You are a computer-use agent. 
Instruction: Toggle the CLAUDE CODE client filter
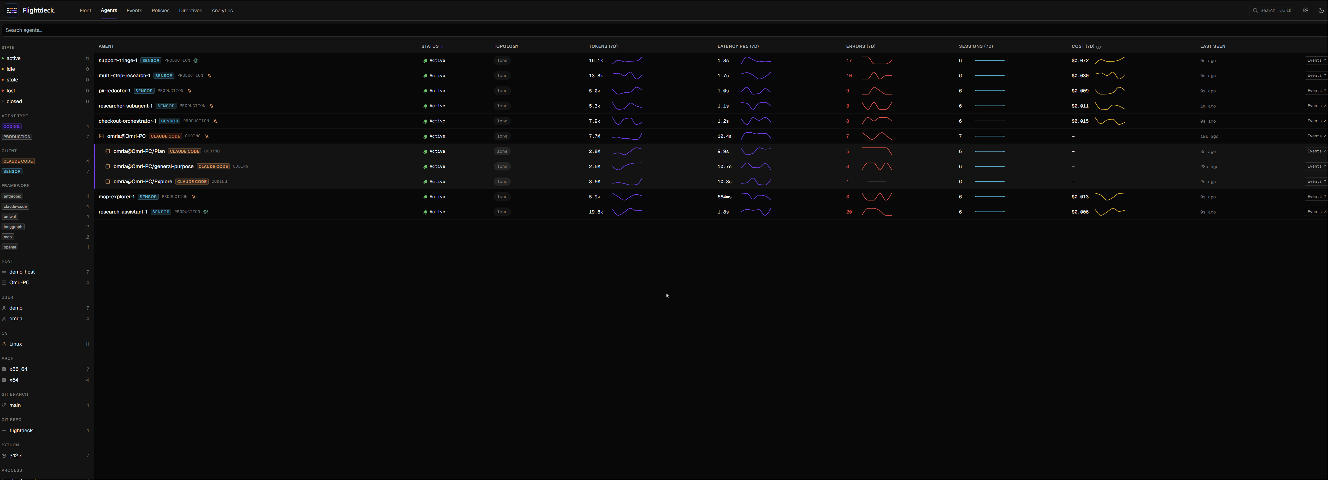18,161
